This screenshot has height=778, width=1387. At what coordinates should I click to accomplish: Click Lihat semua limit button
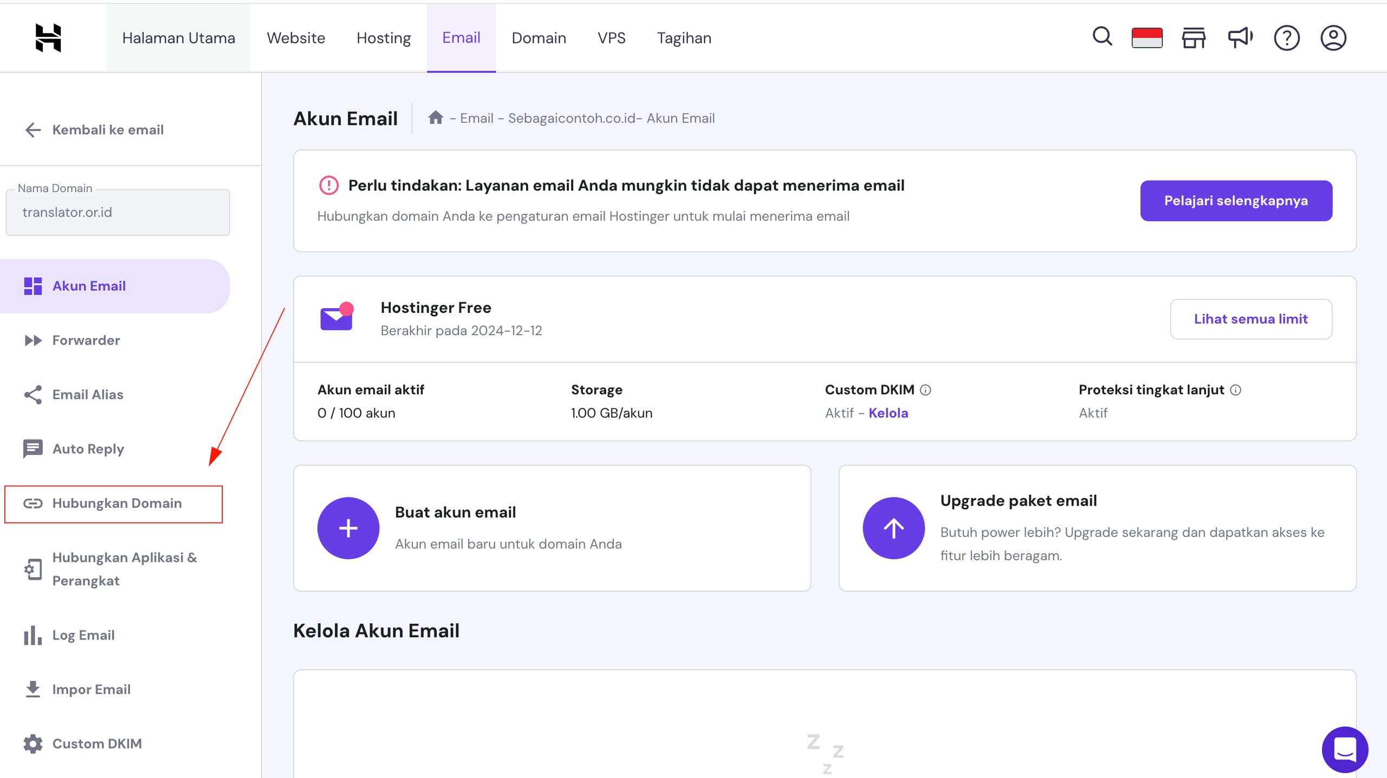[1250, 319]
